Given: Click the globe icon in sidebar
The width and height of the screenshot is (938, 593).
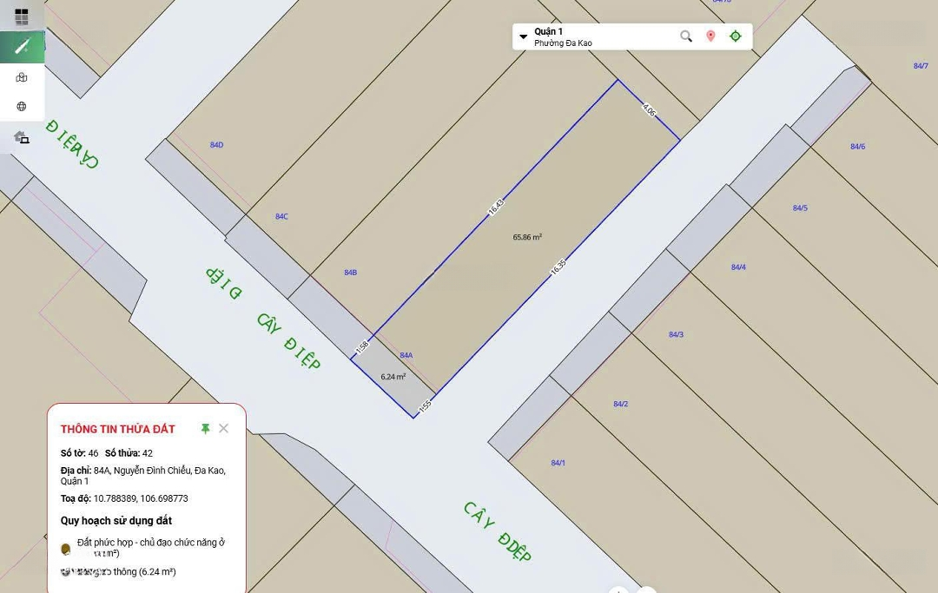Looking at the screenshot, I should coord(22,107).
